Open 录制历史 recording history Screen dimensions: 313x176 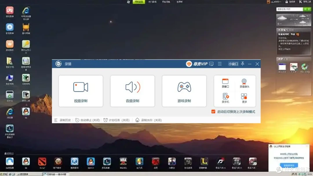(63, 120)
